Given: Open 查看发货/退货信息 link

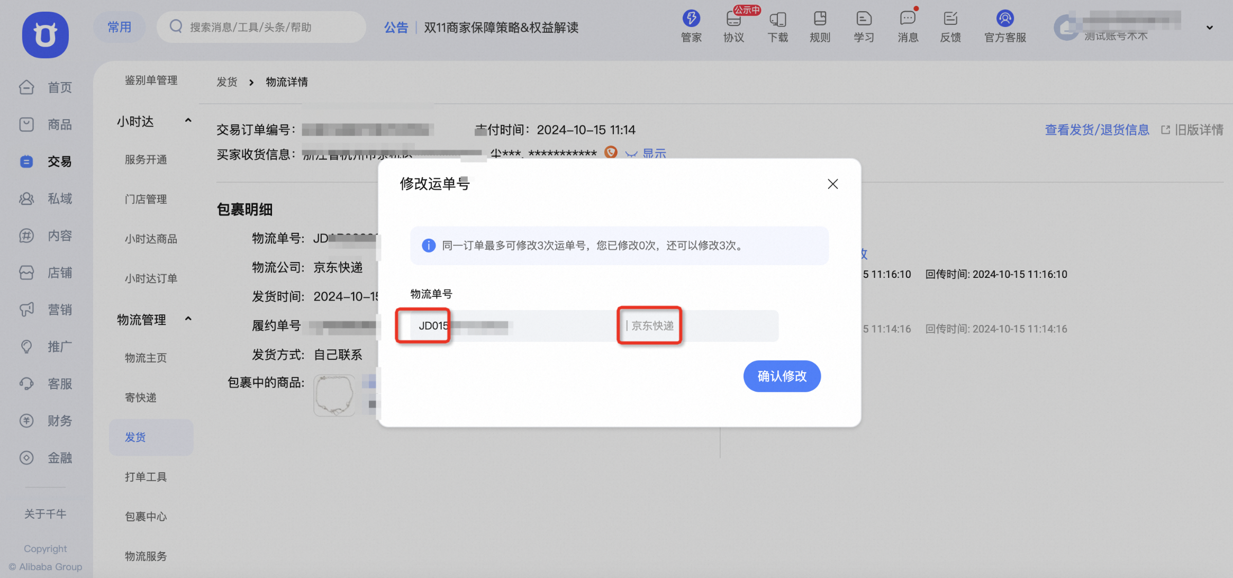Looking at the screenshot, I should tap(1097, 130).
